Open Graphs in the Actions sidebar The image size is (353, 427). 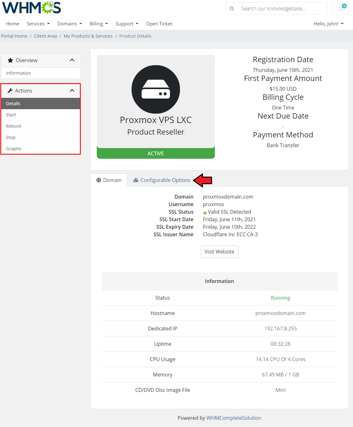[x=41, y=149]
